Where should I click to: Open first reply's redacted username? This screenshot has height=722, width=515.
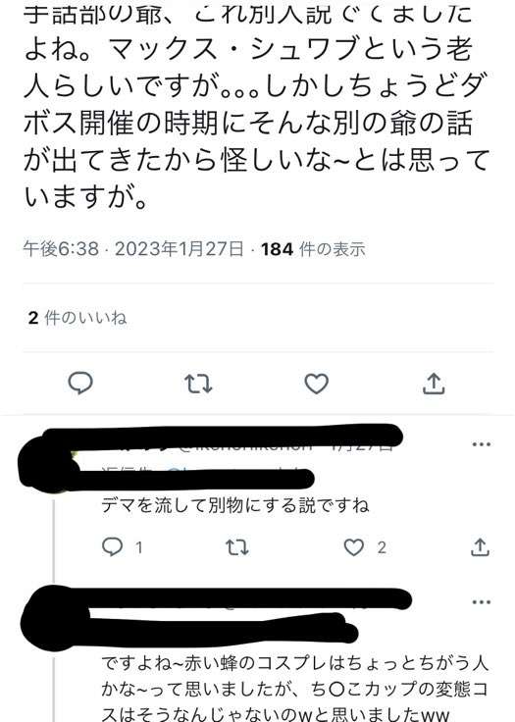(221, 436)
